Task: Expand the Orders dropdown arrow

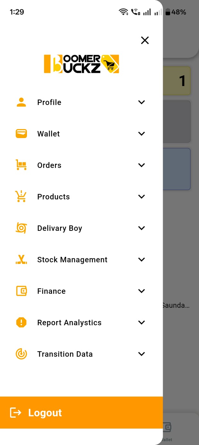Action: (142, 165)
